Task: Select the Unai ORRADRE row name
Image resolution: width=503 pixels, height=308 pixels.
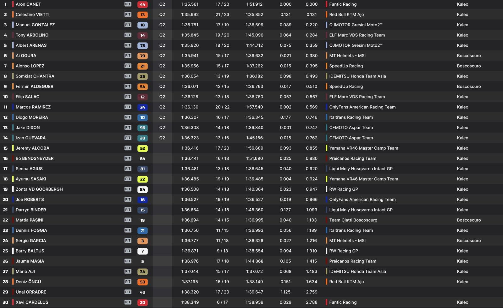Action: tap(31, 292)
